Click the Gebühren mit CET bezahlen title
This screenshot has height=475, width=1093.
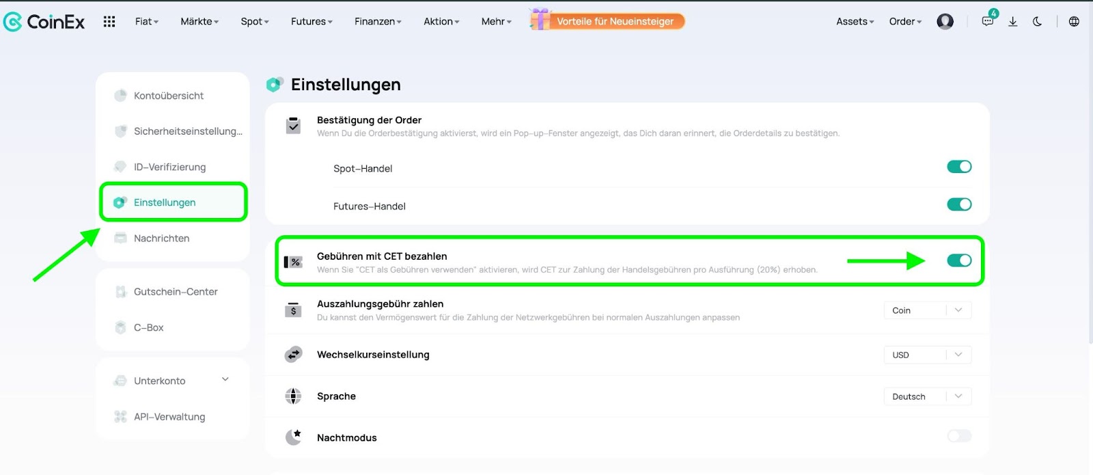click(x=382, y=256)
